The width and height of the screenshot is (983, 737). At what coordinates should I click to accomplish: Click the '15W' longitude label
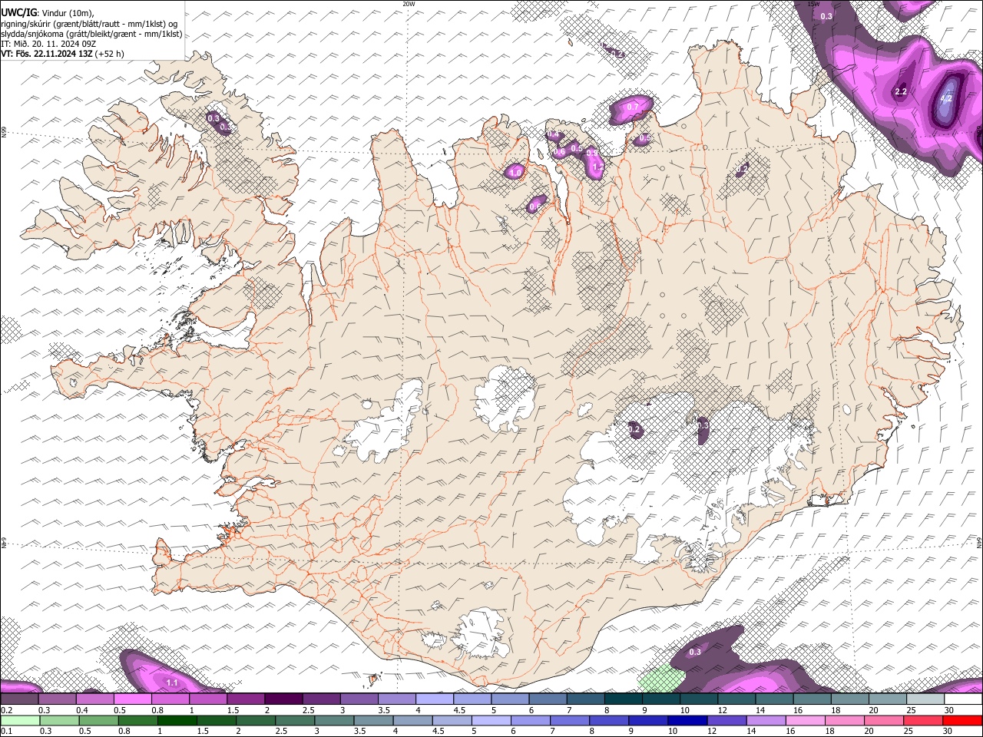[x=813, y=4]
